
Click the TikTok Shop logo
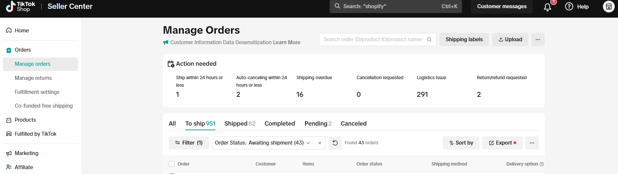click(x=21, y=7)
